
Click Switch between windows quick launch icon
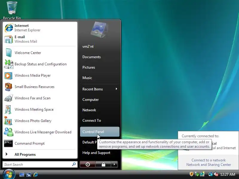[x=29, y=175]
